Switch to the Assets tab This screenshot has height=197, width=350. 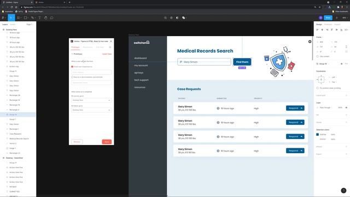click(x=13, y=24)
